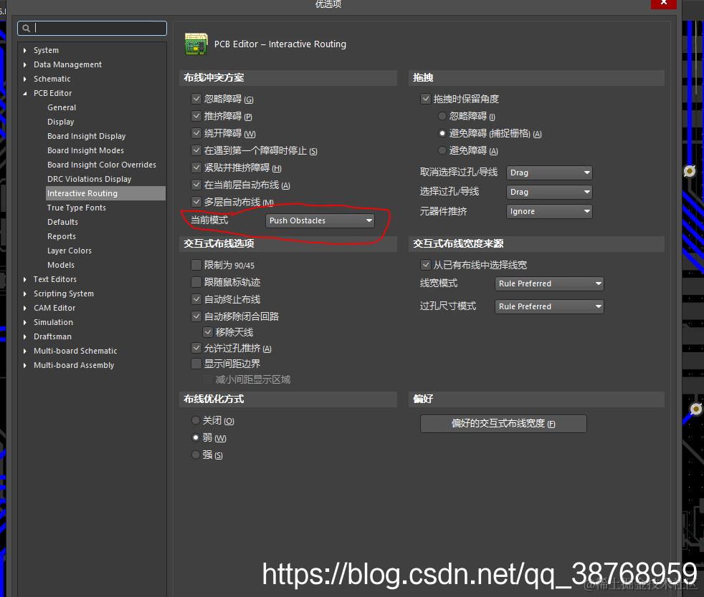Screen dimensions: 704x597
Task: Select 关闭 (O) routing optimization
Action: point(196,420)
